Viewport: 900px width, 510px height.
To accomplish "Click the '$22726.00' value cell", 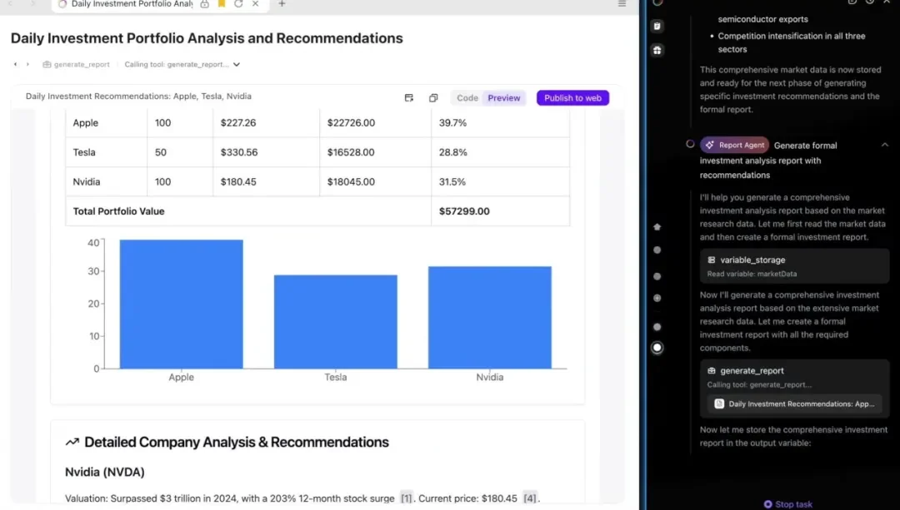I will pos(351,122).
